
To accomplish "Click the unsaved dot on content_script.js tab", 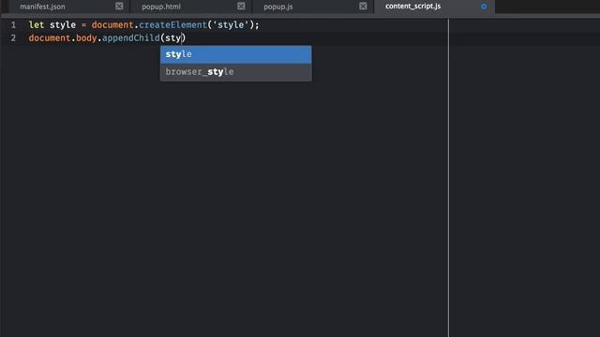I will 484,7.
